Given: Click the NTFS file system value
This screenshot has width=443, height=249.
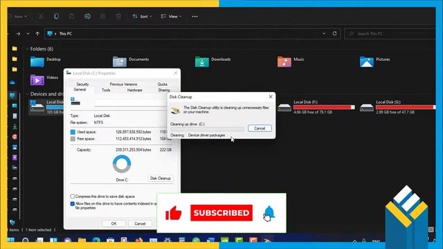Looking at the screenshot, I should pos(98,122).
